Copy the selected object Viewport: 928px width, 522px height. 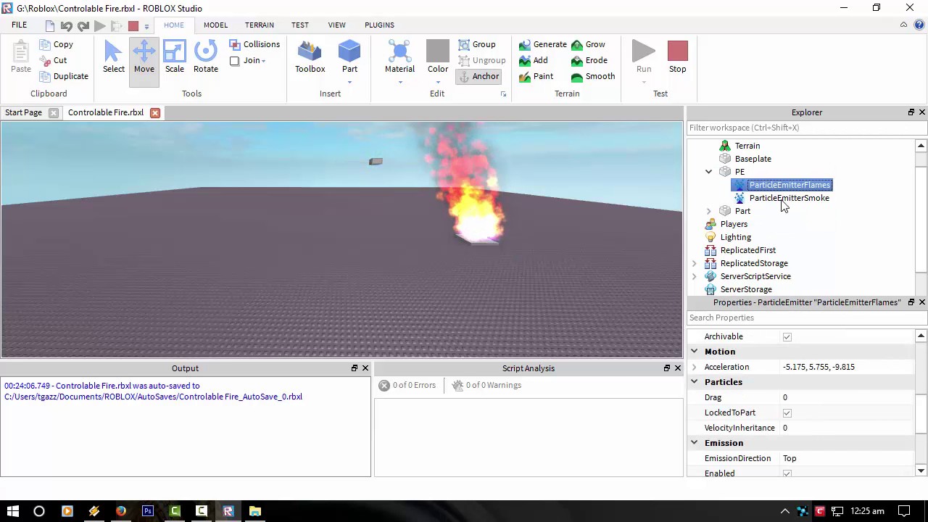[x=57, y=44]
